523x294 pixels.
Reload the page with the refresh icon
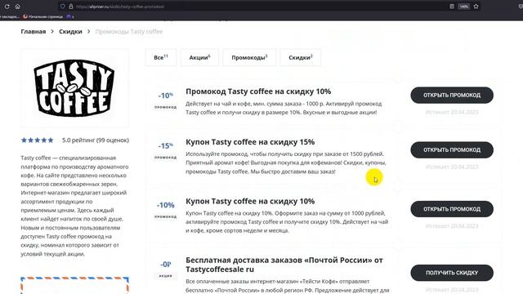tap(7, 7)
